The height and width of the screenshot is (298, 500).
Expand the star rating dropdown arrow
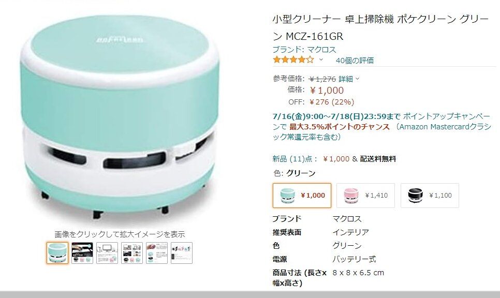tap(321, 59)
